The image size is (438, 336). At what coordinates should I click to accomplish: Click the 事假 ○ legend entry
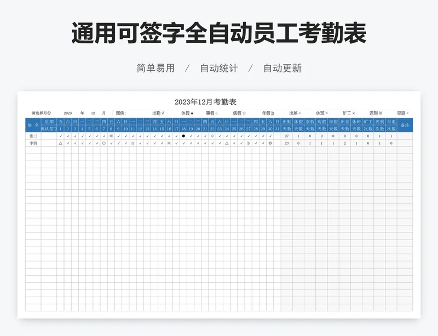tap(212, 113)
